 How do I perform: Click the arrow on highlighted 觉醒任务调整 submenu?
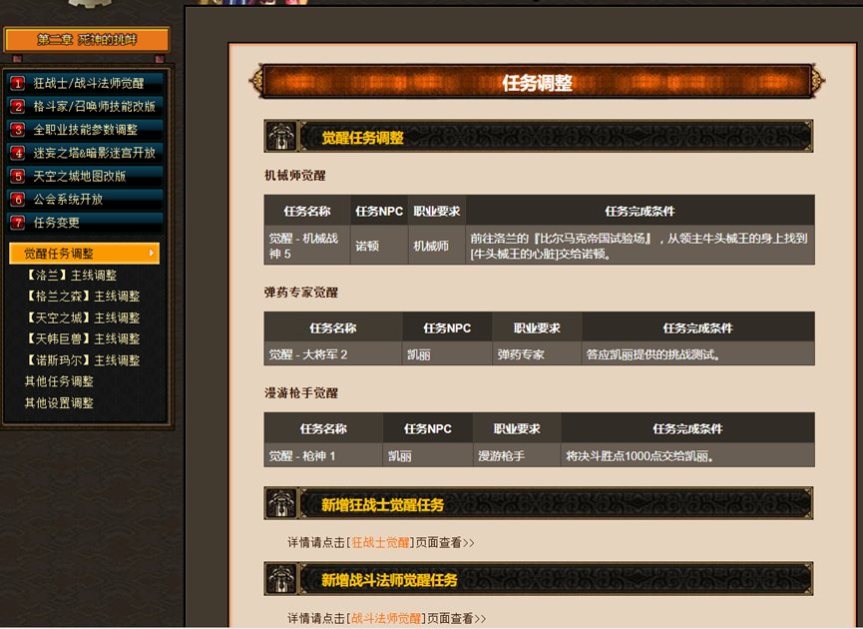pyautogui.click(x=152, y=254)
